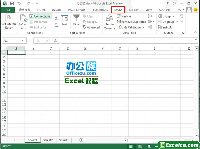This screenshot has height=149, width=200.
Task: Switch to Sheet2
Action: [48, 140]
